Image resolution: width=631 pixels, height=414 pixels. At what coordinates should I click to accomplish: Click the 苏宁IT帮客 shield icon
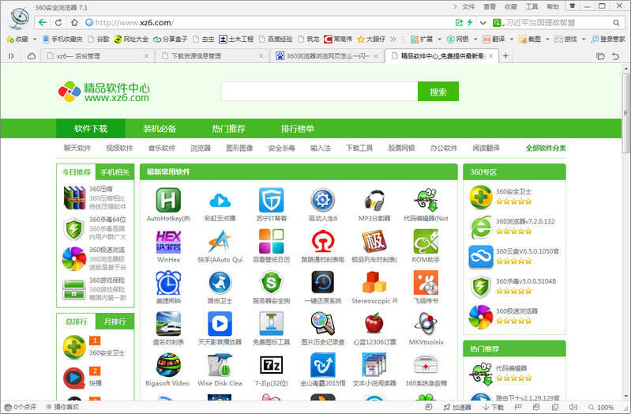point(271,200)
